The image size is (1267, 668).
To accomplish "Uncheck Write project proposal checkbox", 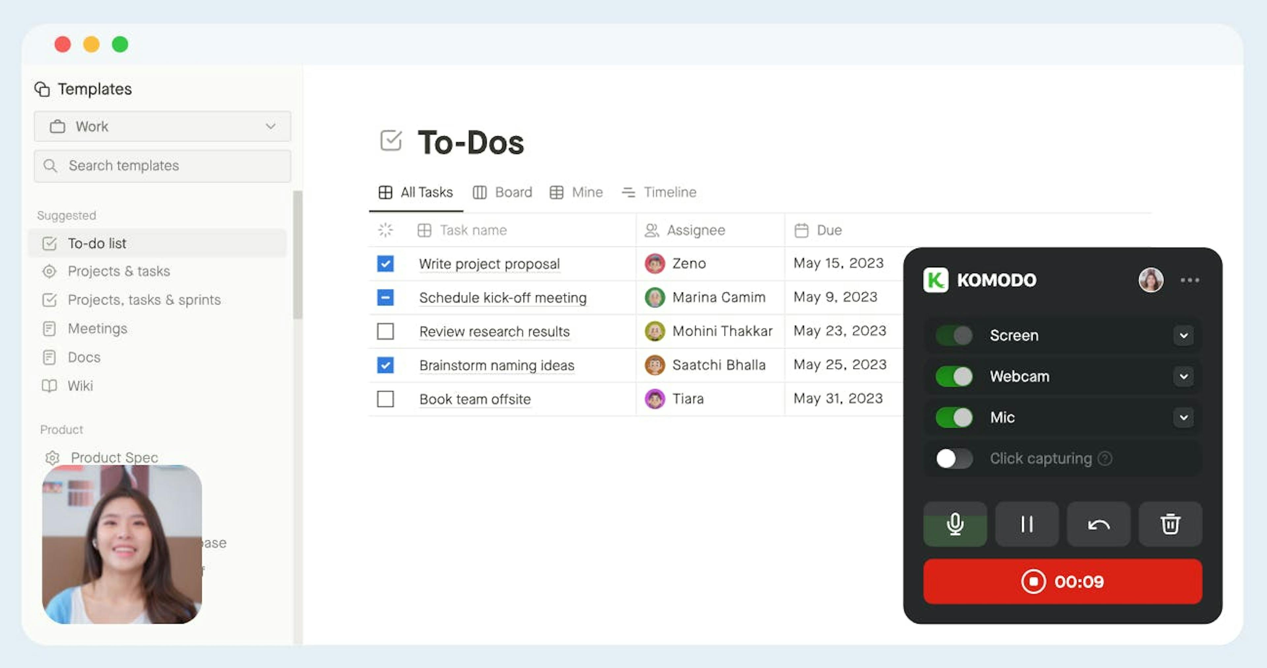I will click(x=385, y=264).
